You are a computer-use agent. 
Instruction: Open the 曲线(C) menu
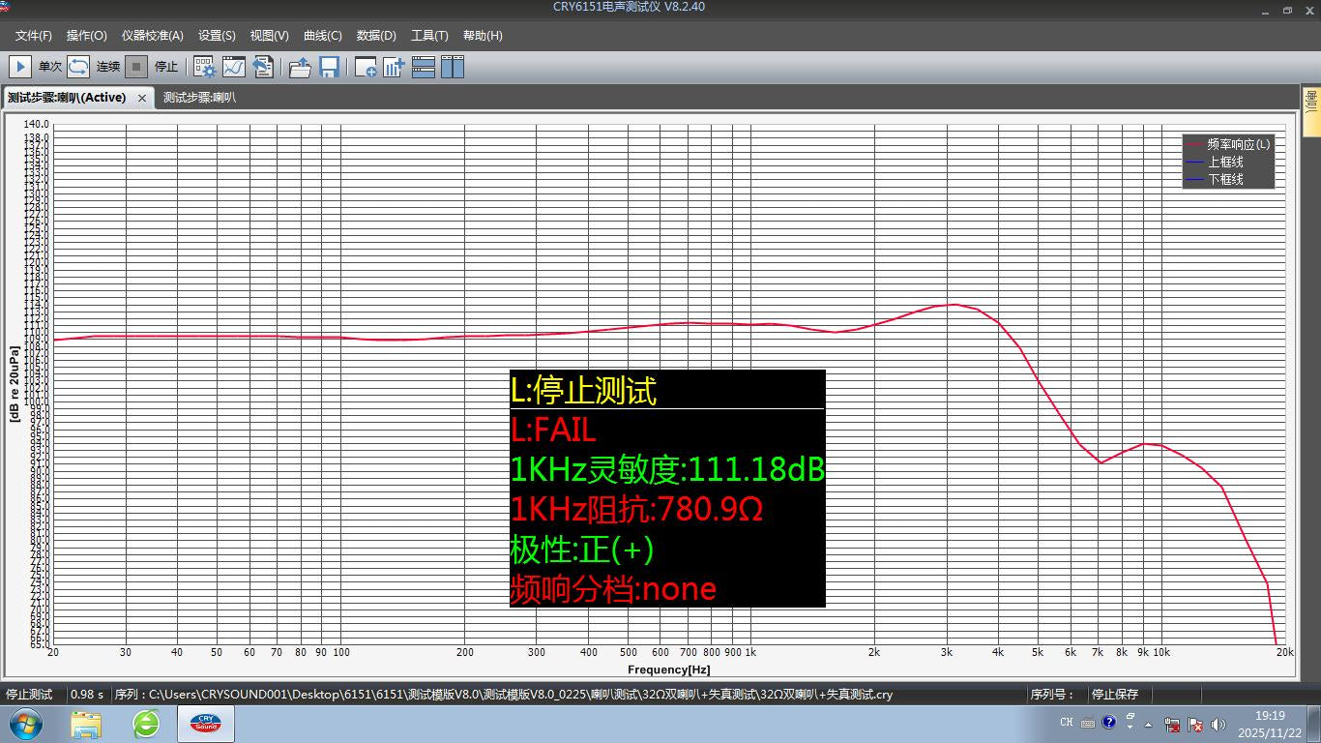click(x=323, y=36)
